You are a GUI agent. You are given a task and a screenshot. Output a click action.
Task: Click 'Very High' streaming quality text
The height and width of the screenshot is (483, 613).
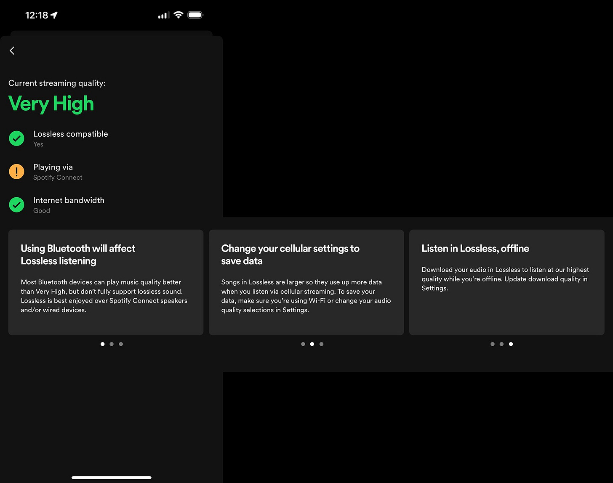pyautogui.click(x=51, y=104)
